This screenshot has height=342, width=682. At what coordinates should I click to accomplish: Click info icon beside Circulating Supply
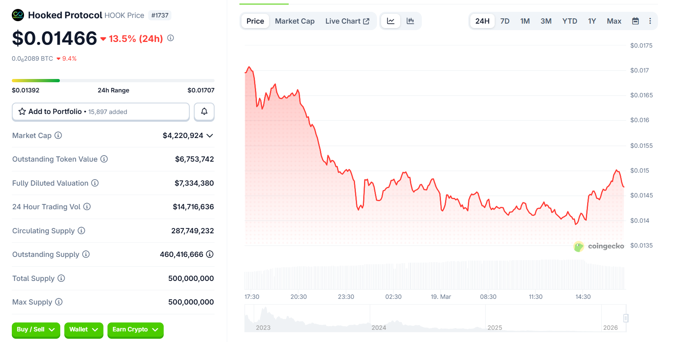point(81,230)
